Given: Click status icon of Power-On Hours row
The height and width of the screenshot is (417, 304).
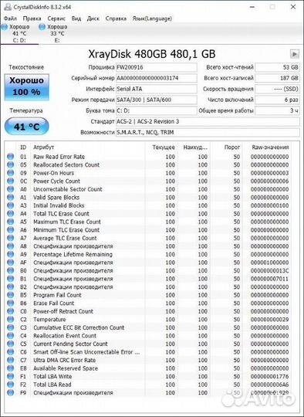Looking at the screenshot, I should pyautogui.click(x=10, y=173).
